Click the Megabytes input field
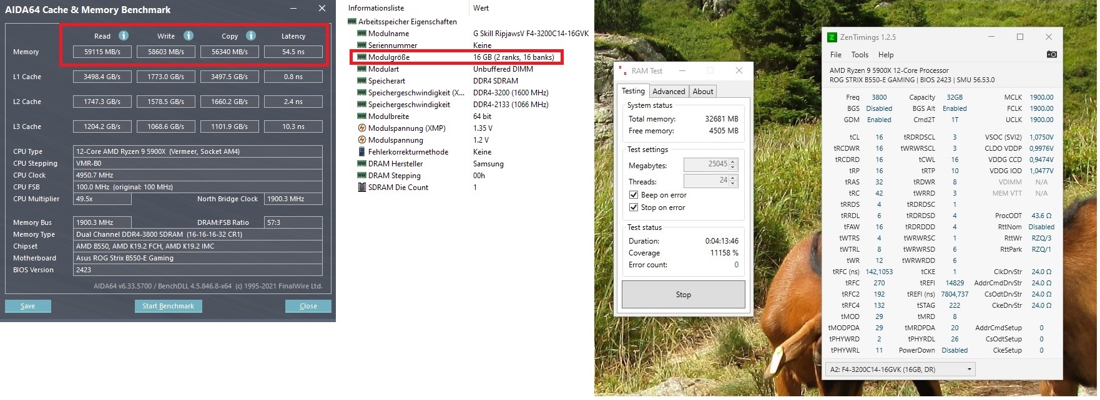1100x400 pixels. pos(706,164)
